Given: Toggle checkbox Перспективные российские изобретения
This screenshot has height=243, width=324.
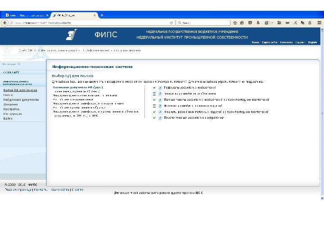Looking at the screenshot, I should (154, 118).
